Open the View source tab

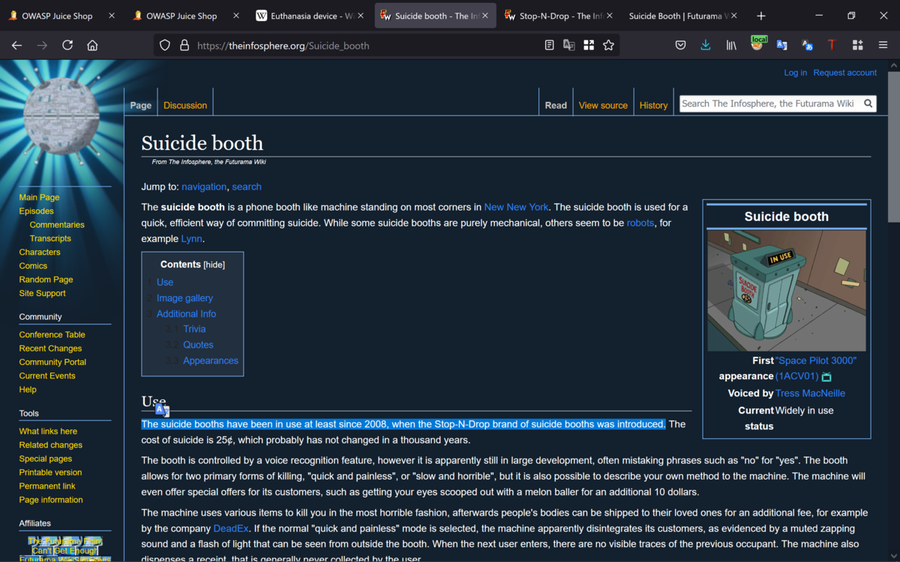pos(603,106)
